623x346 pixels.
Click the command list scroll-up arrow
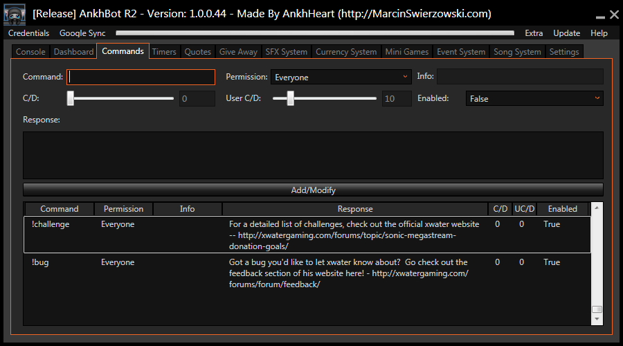(x=597, y=208)
